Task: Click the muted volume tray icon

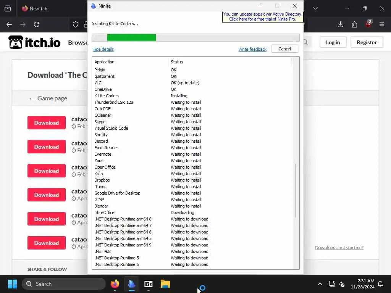Action: 342,284
